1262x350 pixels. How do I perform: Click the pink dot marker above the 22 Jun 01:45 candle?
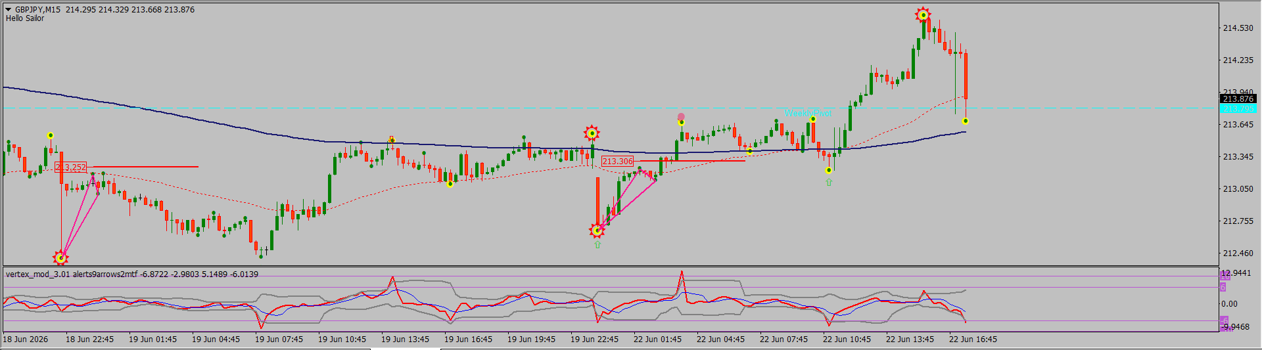point(681,117)
